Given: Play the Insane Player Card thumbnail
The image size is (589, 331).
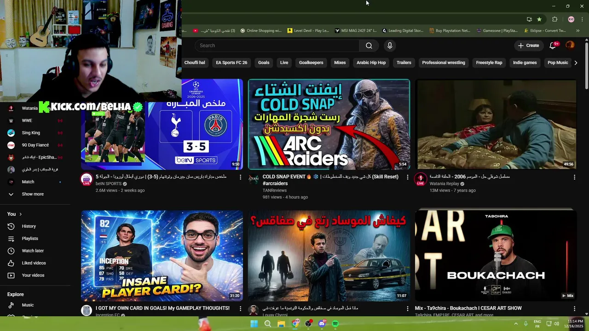Looking at the screenshot, I should pos(162,256).
